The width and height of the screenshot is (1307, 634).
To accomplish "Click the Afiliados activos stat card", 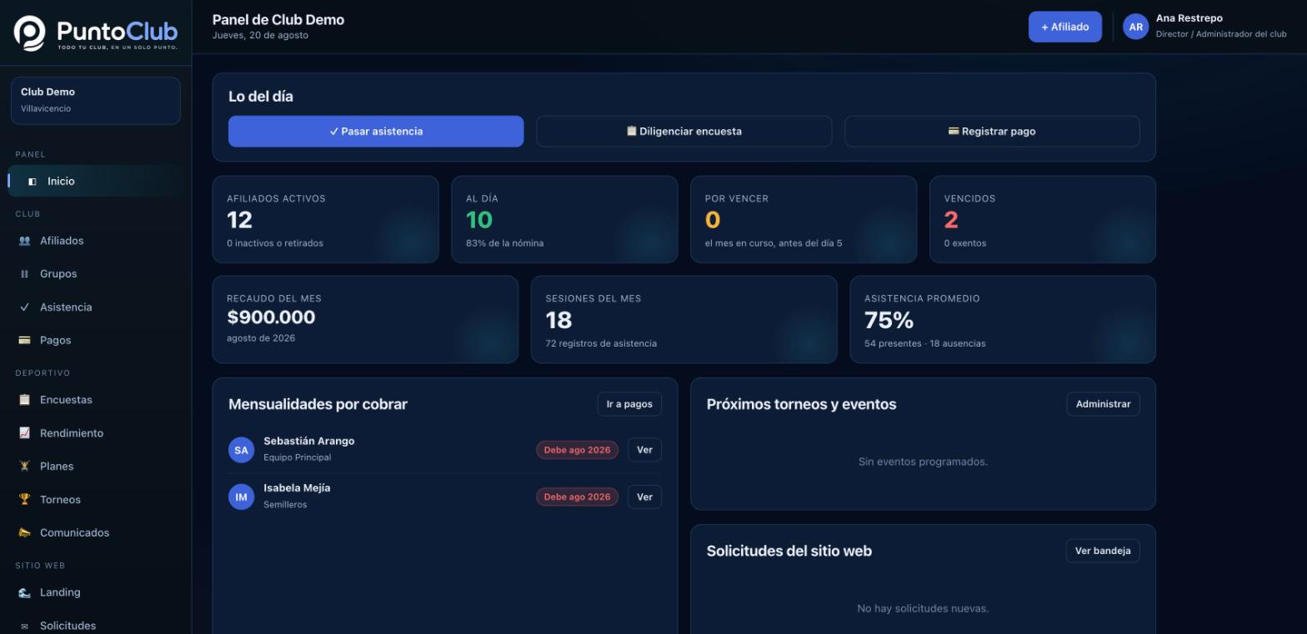I will point(325,219).
